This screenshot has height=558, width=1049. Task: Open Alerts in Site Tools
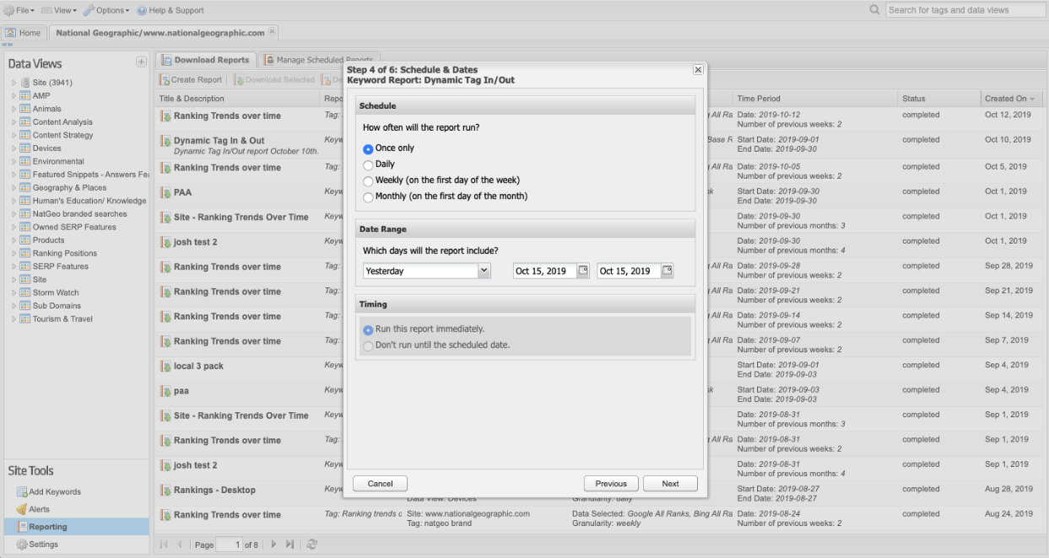tap(39, 509)
